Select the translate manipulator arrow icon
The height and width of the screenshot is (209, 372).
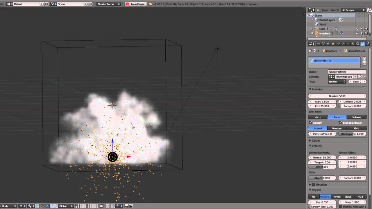(47, 206)
